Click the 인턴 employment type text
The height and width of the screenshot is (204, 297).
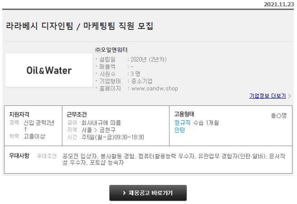(x=179, y=130)
